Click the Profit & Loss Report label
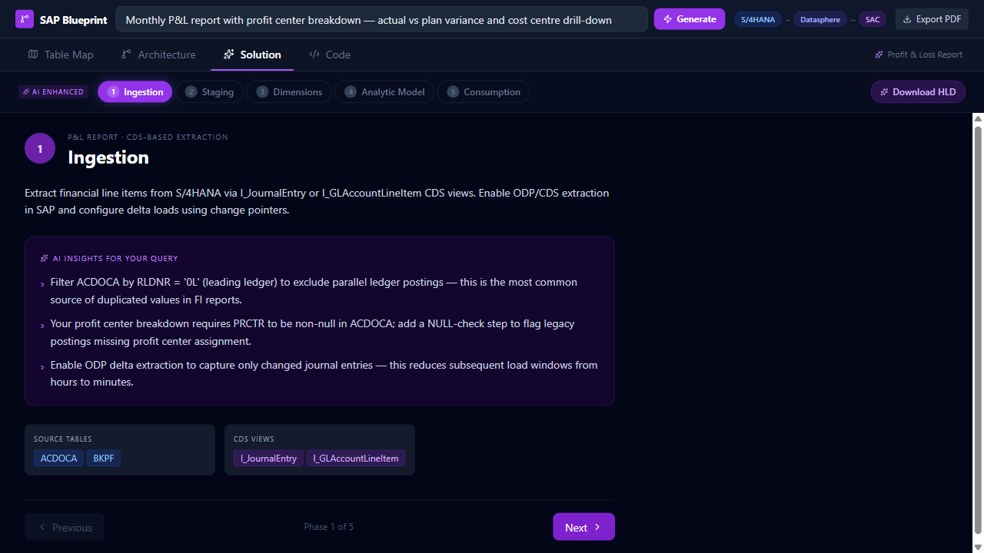 [x=919, y=55]
